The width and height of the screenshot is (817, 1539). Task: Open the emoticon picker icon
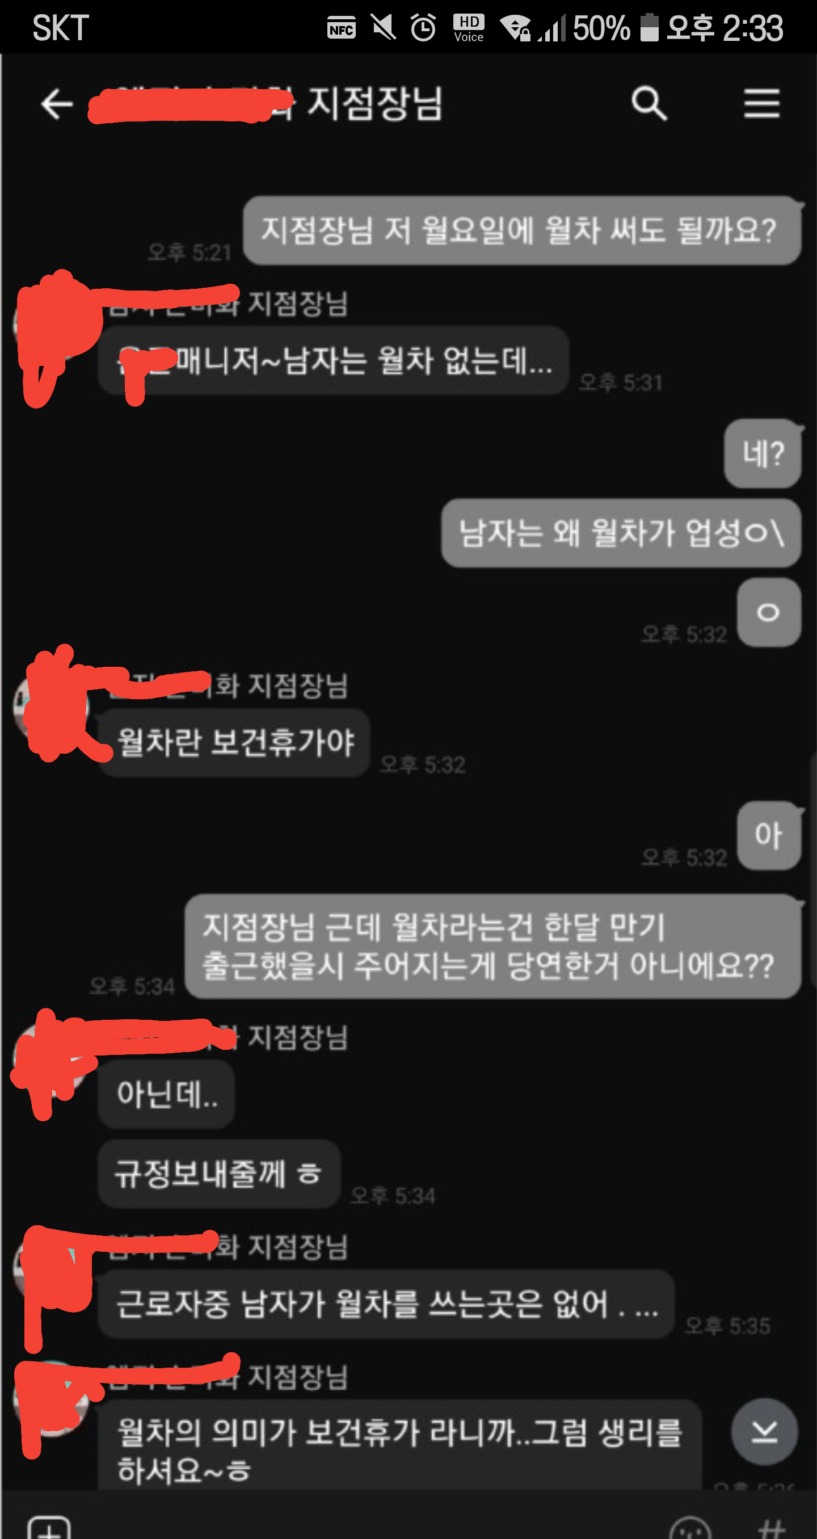pos(690,1529)
